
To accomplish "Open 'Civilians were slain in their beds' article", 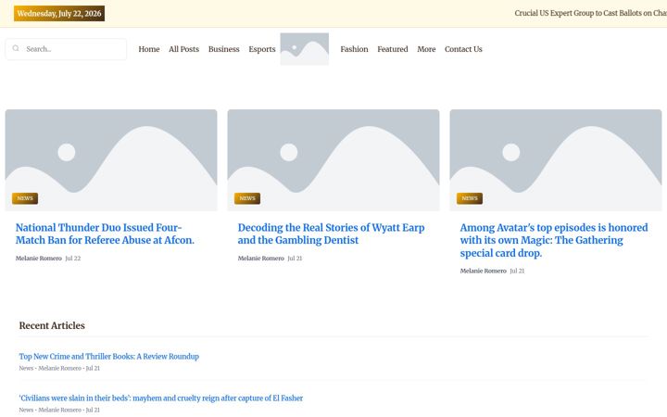I will pos(161,398).
